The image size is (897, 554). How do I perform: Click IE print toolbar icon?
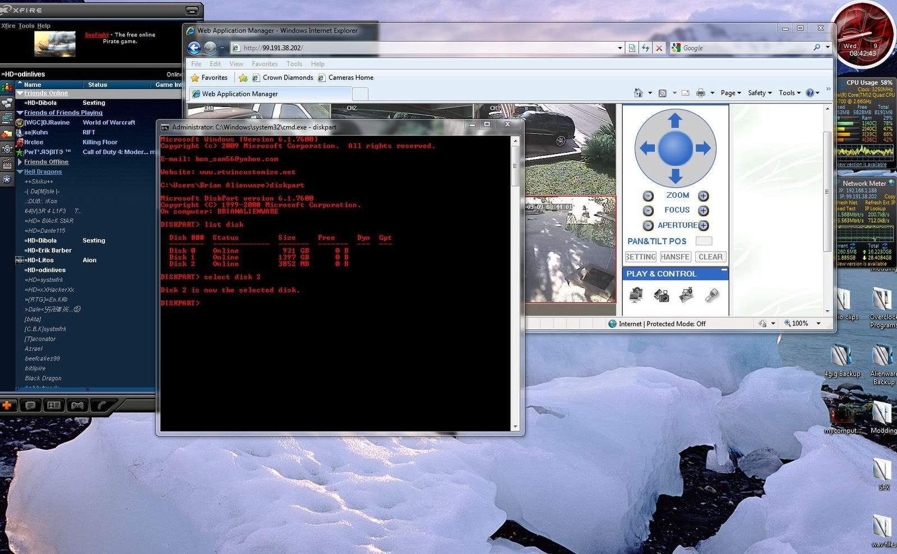pos(700,93)
